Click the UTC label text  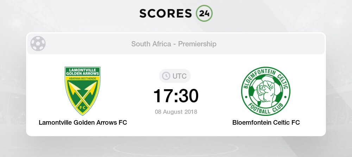[x=180, y=76]
